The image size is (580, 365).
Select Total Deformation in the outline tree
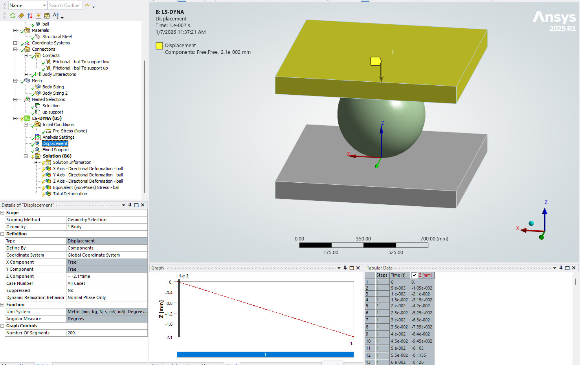[x=70, y=194]
